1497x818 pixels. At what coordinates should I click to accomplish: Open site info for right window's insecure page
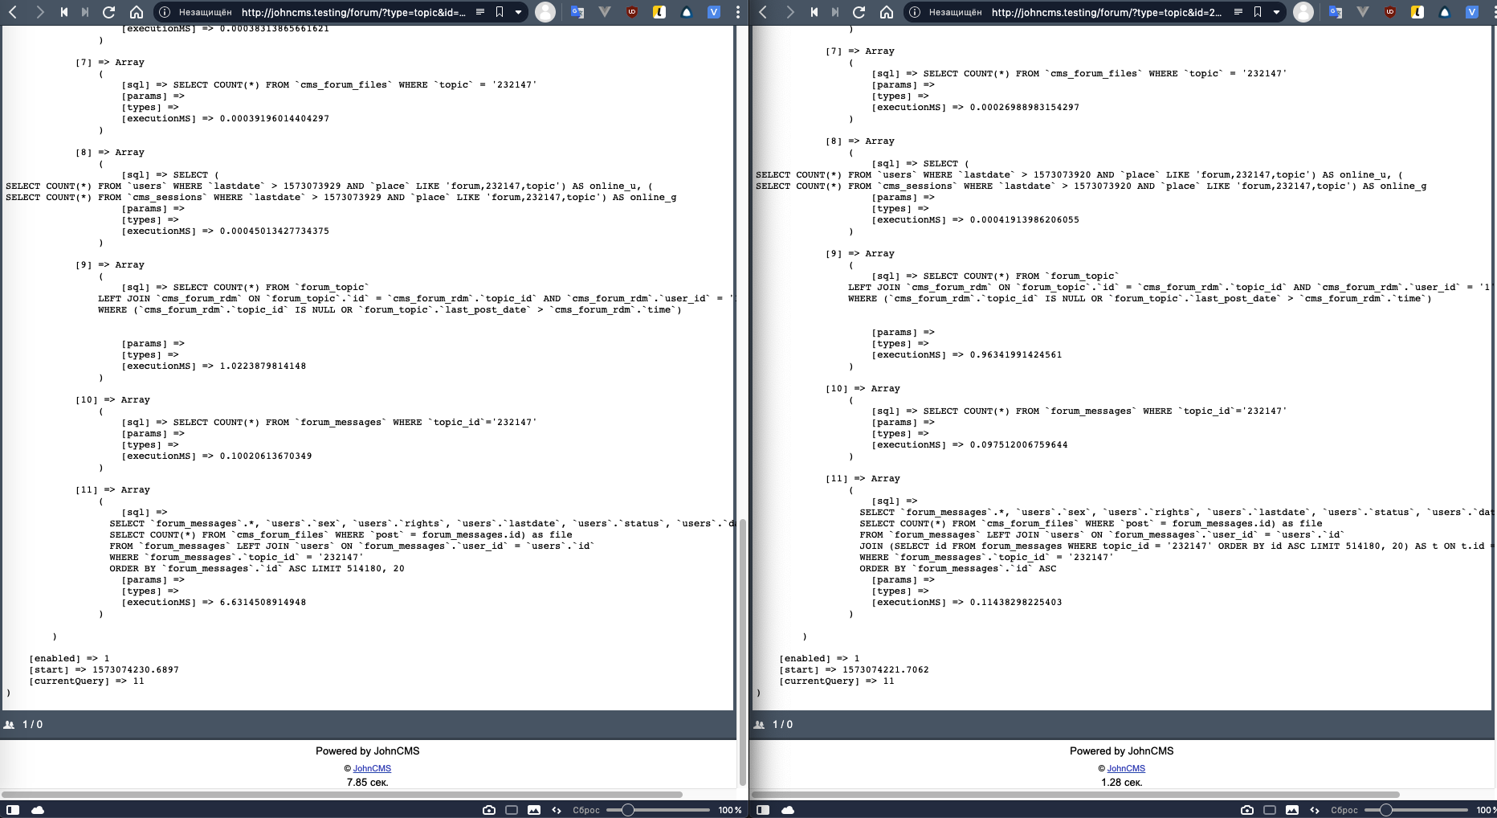pyautogui.click(x=915, y=12)
